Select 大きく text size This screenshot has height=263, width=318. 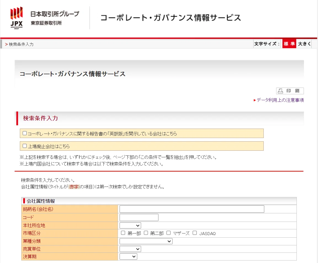(x=304, y=44)
